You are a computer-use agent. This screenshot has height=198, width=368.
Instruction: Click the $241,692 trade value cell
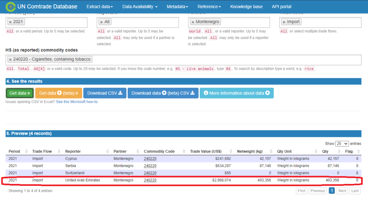click(x=223, y=159)
